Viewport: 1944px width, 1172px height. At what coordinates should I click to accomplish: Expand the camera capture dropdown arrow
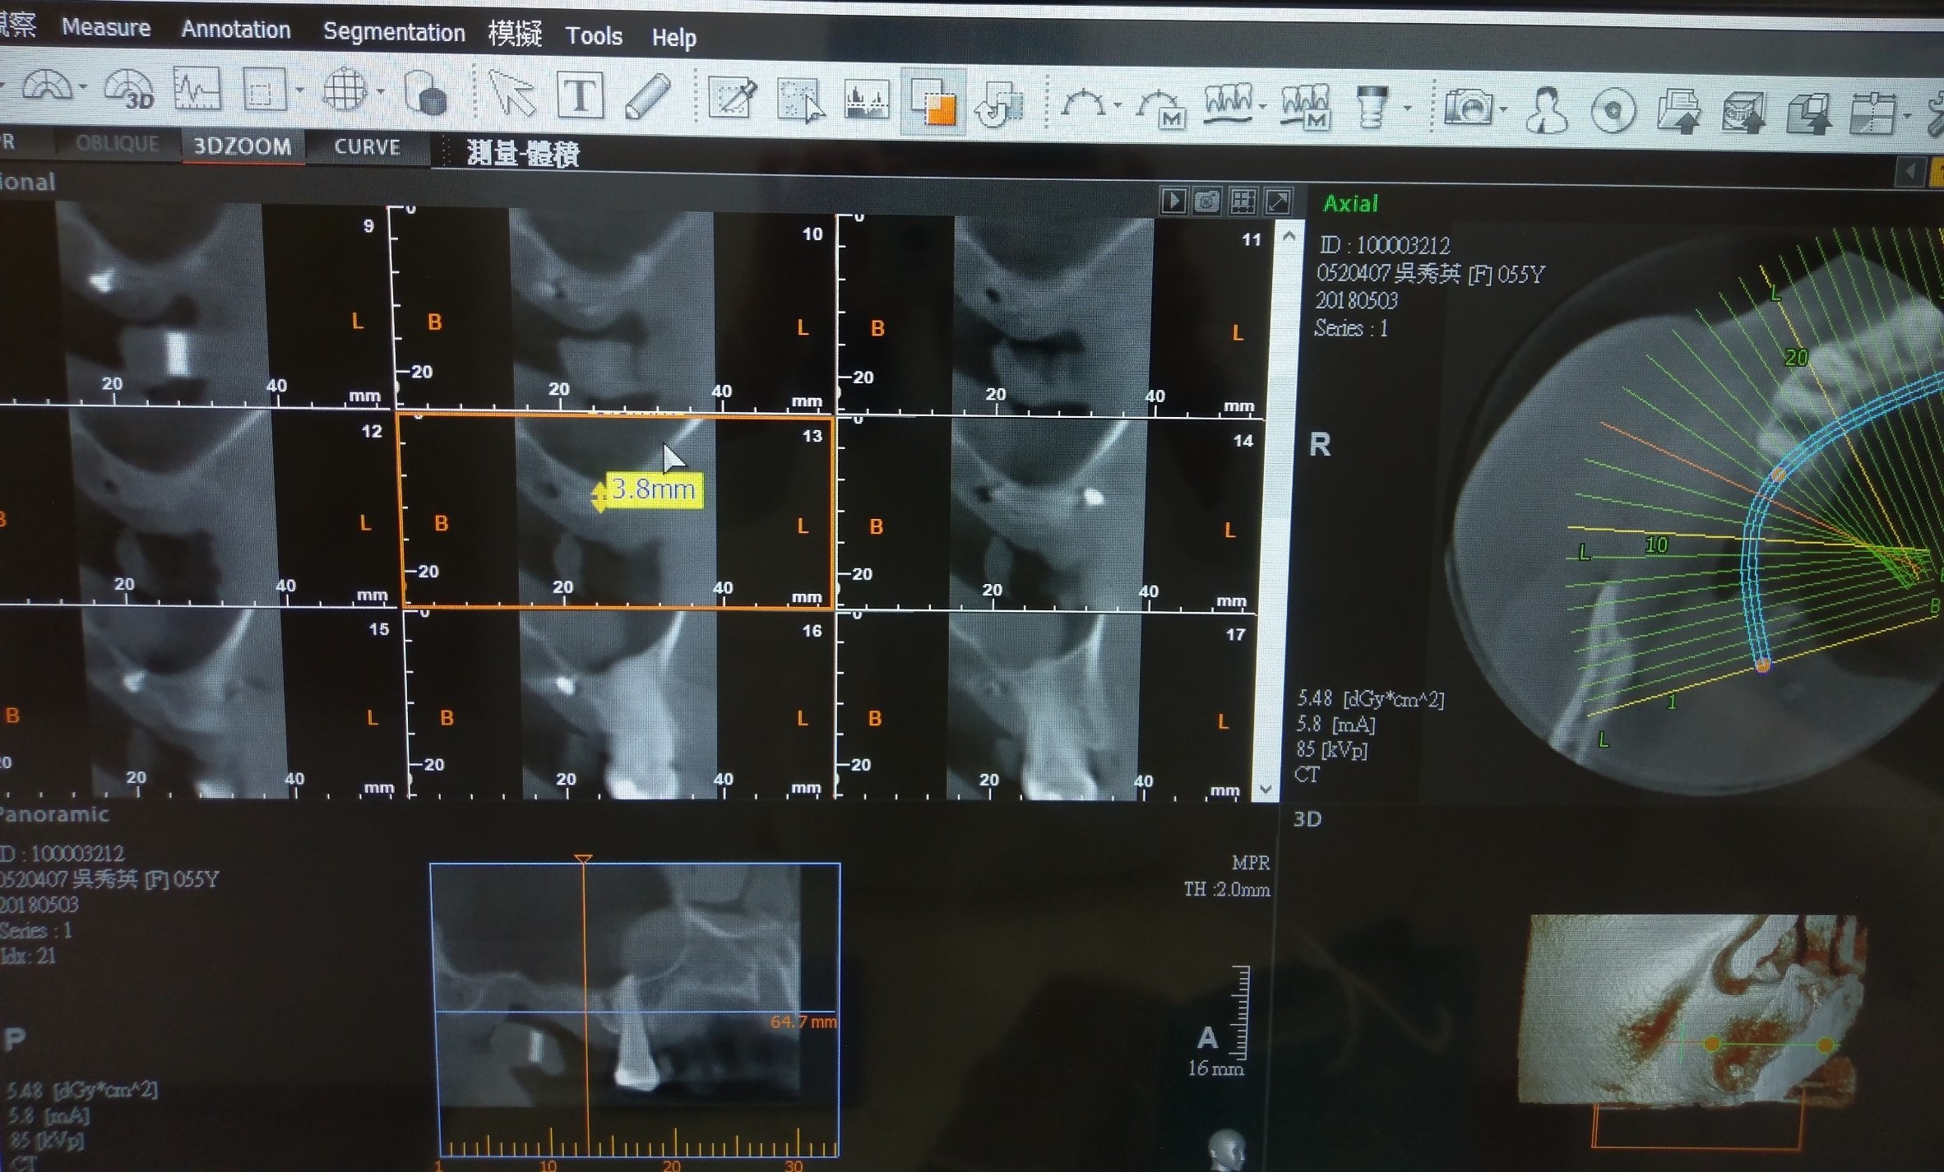(1504, 109)
